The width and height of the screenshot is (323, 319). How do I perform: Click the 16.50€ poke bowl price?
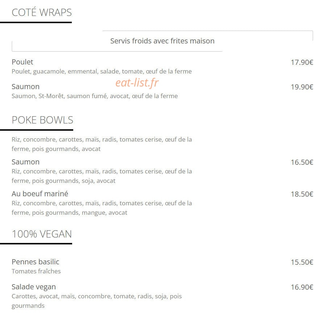302,162
